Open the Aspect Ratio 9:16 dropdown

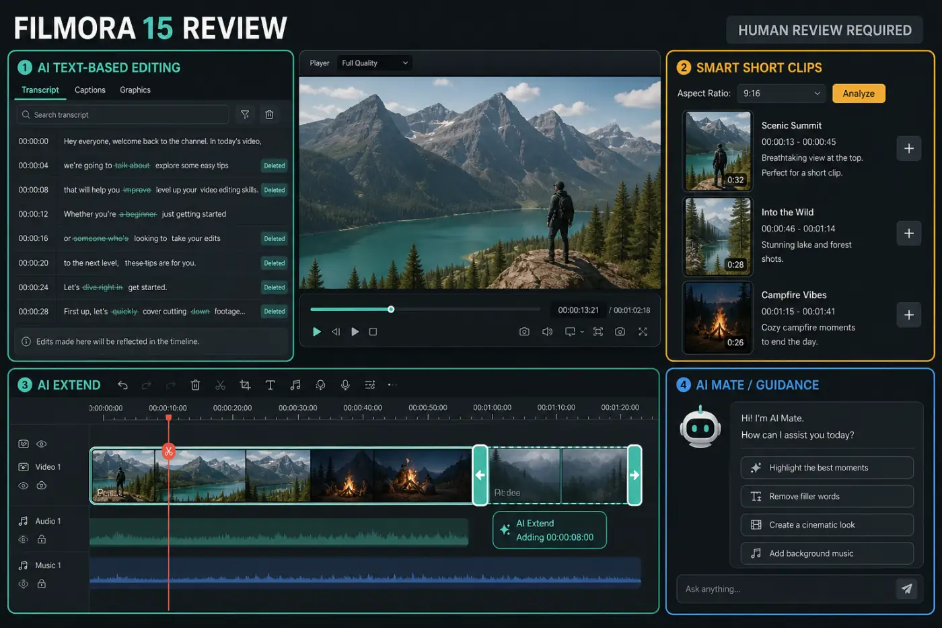click(x=781, y=94)
